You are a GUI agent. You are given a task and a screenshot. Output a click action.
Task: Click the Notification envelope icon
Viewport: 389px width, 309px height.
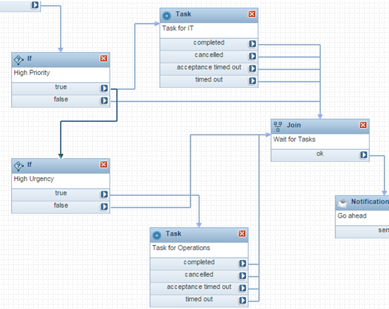point(343,202)
